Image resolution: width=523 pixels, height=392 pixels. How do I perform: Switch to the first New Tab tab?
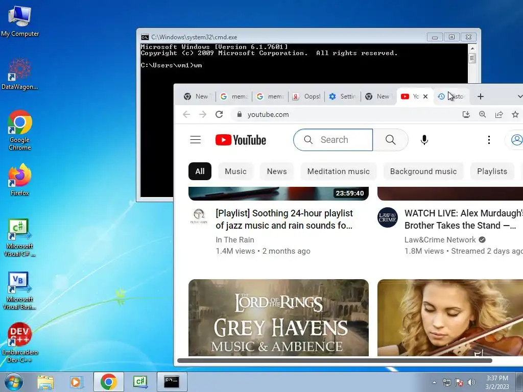click(197, 96)
